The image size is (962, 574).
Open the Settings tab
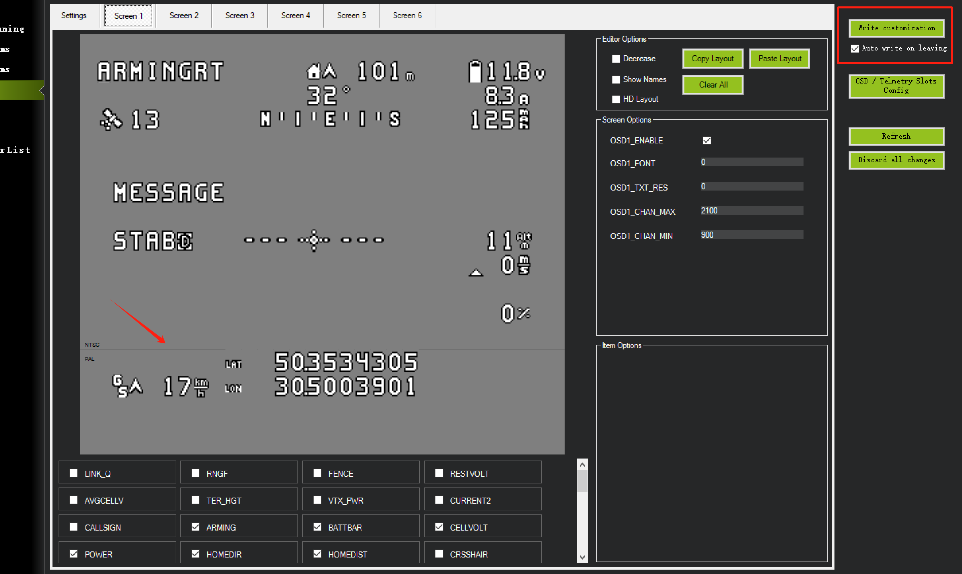tap(74, 15)
